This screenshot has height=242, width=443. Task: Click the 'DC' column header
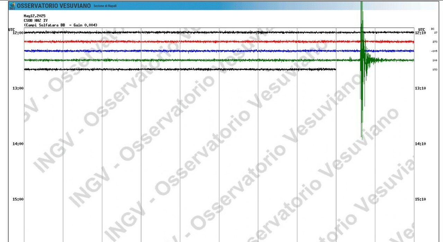pyautogui.click(x=433, y=29)
